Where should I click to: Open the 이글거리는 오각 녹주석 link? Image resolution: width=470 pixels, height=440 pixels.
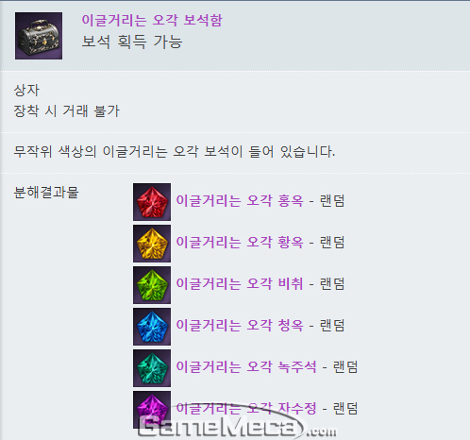pyautogui.click(x=246, y=367)
